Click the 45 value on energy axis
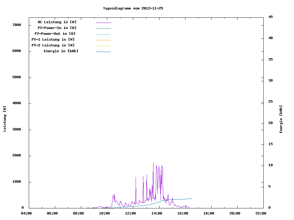The width and height of the screenshot is (294, 220). 270,17
